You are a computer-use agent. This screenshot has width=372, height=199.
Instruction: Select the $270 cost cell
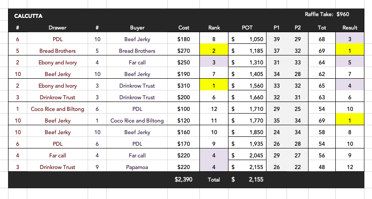click(x=184, y=51)
